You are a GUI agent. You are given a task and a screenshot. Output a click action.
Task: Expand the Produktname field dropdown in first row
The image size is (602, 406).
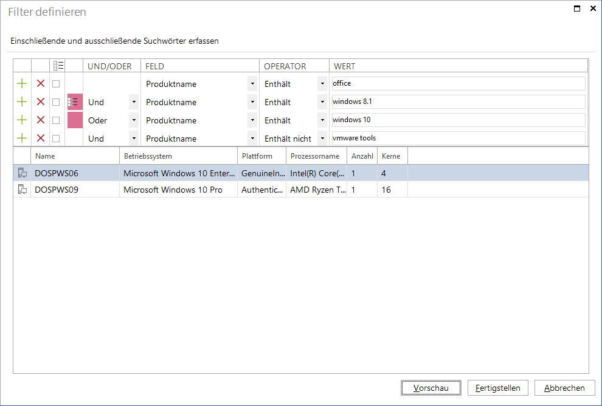pos(252,84)
